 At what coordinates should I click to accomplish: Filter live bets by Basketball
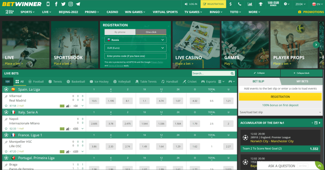point(76,82)
